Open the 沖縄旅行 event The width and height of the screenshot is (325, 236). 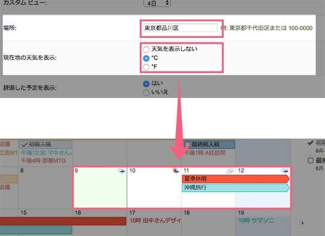(x=236, y=188)
